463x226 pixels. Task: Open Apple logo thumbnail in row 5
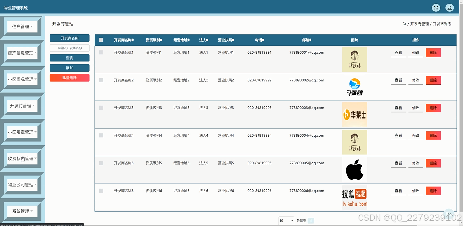[354, 170]
